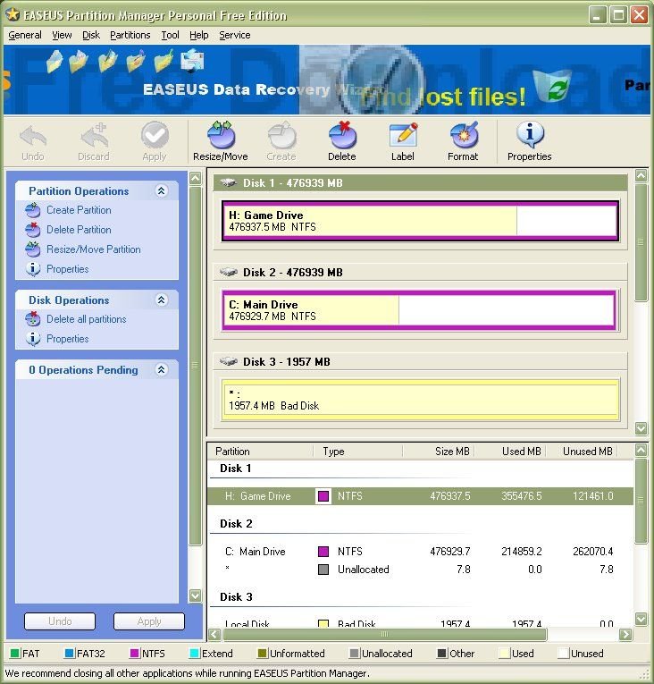
Task: Collapse the Operations Pending panel
Action: point(162,370)
